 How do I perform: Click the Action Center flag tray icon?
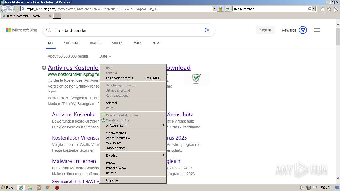coord(314,188)
